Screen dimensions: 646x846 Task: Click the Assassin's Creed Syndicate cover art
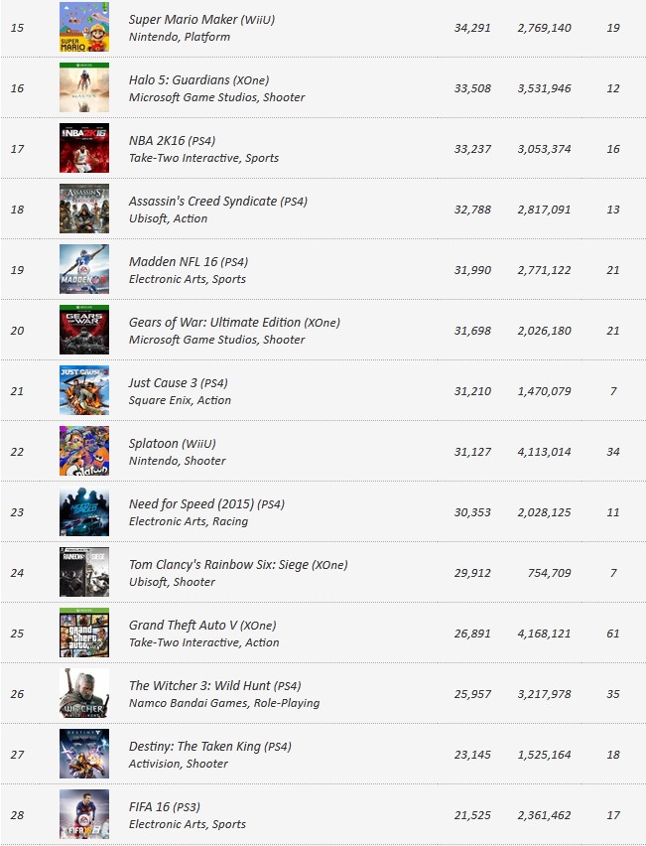point(84,209)
